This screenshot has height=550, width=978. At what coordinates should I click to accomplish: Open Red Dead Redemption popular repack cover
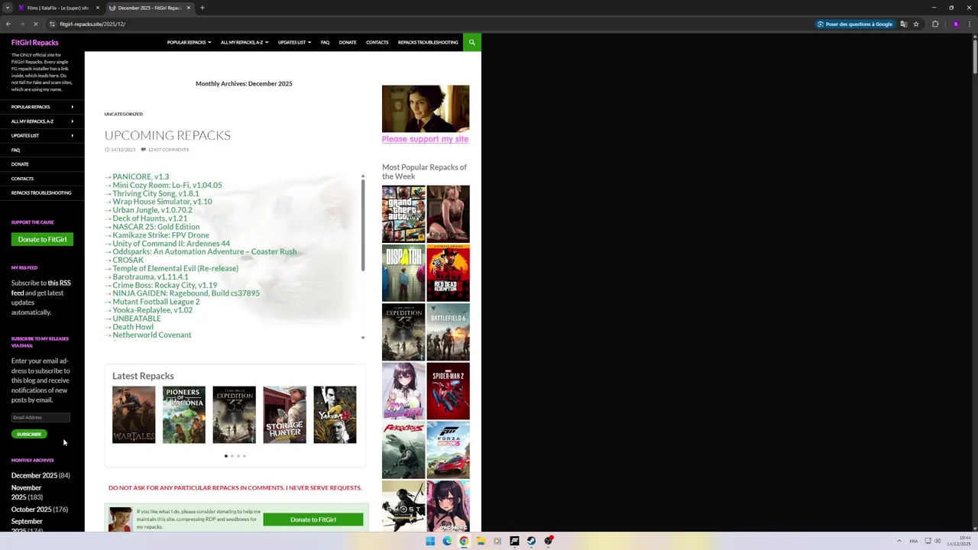coord(448,273)
